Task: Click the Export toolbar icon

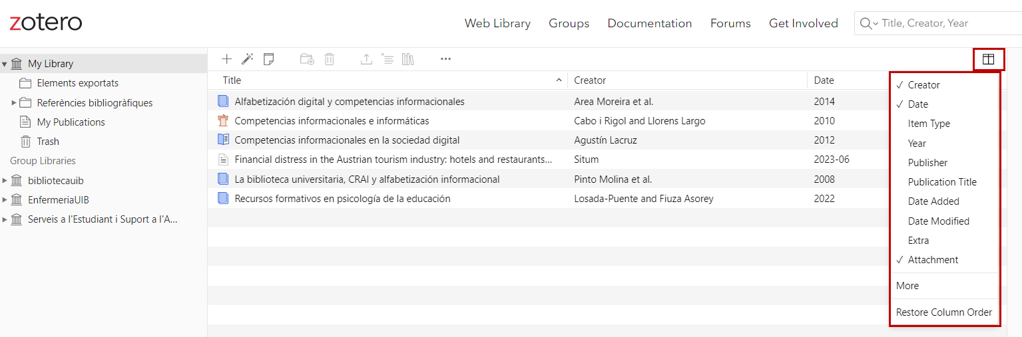Action: pyautogui.click(x=366, y=59)
